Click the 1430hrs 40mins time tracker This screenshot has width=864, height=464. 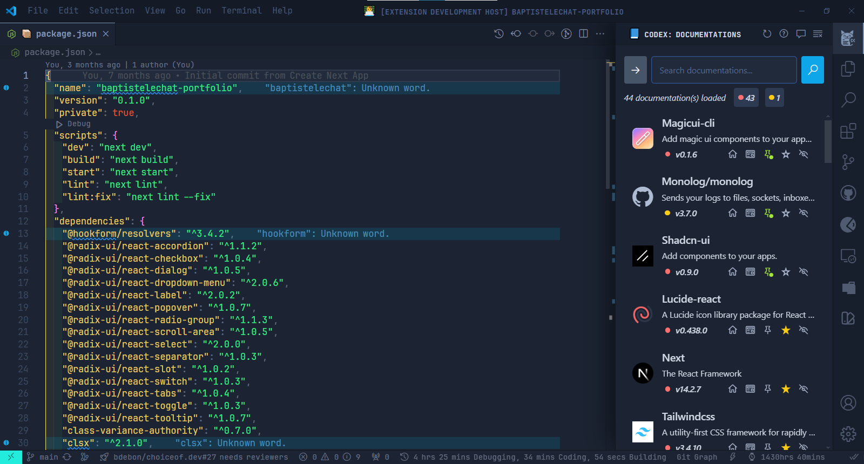pos(786,457)
